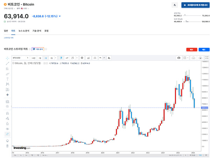Toggle log scale in bottom bar
Screen dimensions: 210x158
tap(192, 155)
